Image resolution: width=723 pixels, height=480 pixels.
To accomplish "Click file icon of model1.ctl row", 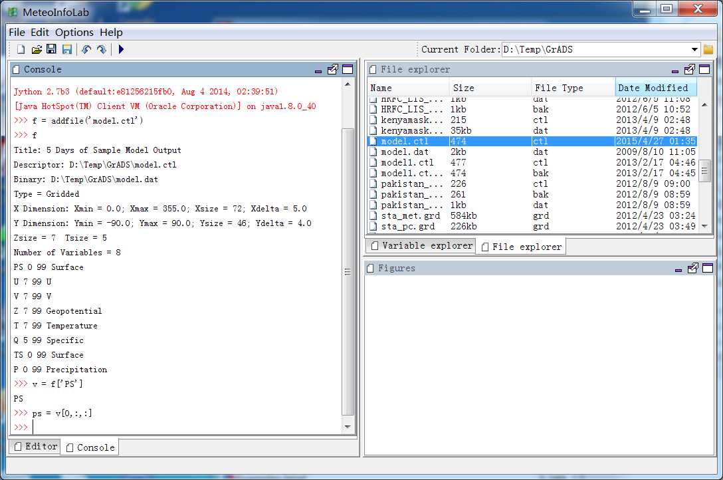I will click(373, 162).
